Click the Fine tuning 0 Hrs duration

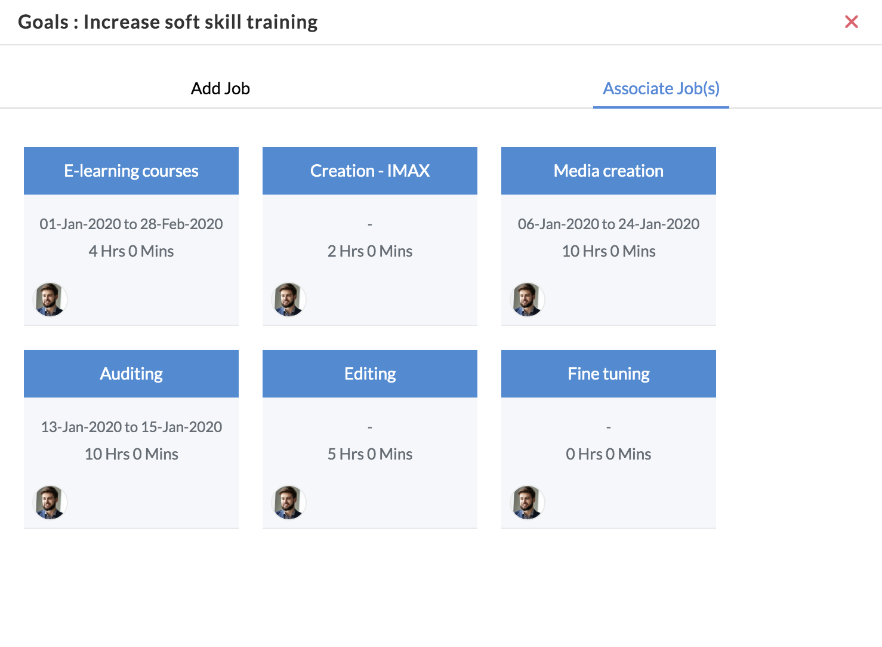click(x=609, y=454)
